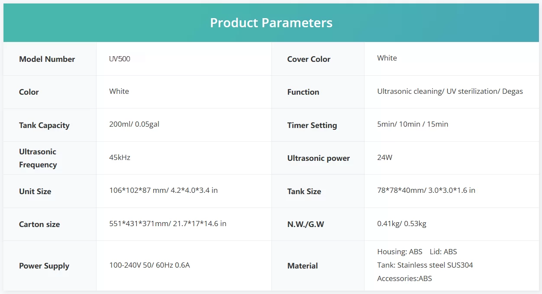Click the Ultrasonic Frequency label
This screenshot has height=294, width=542.
[38, 158]
